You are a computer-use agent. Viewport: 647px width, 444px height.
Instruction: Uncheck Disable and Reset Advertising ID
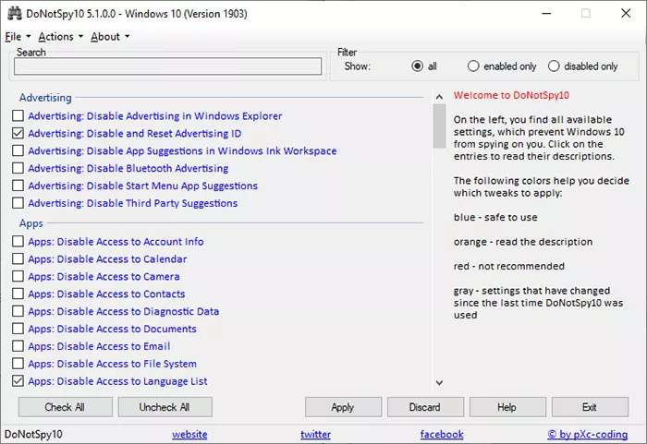pyautogui.click(x=18, y=133)
